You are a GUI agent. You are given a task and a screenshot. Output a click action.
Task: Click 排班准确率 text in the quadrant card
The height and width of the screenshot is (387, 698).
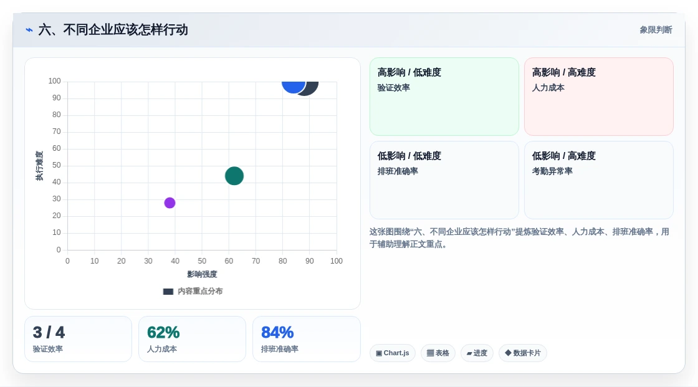[x=398, y=171]
